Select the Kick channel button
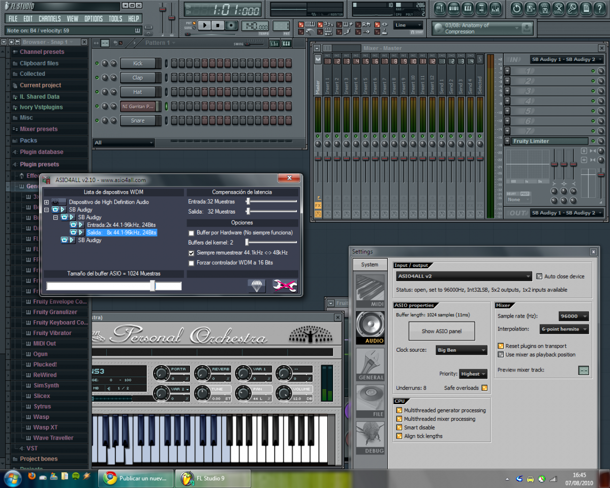The width and height of the screenshot is (610, 488). point(138,64)
